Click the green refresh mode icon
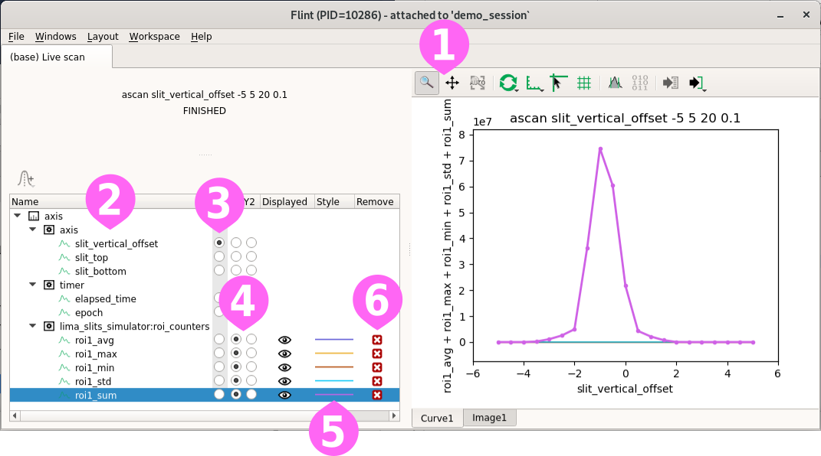Screen dimensions: 821x456 point(507,83)
